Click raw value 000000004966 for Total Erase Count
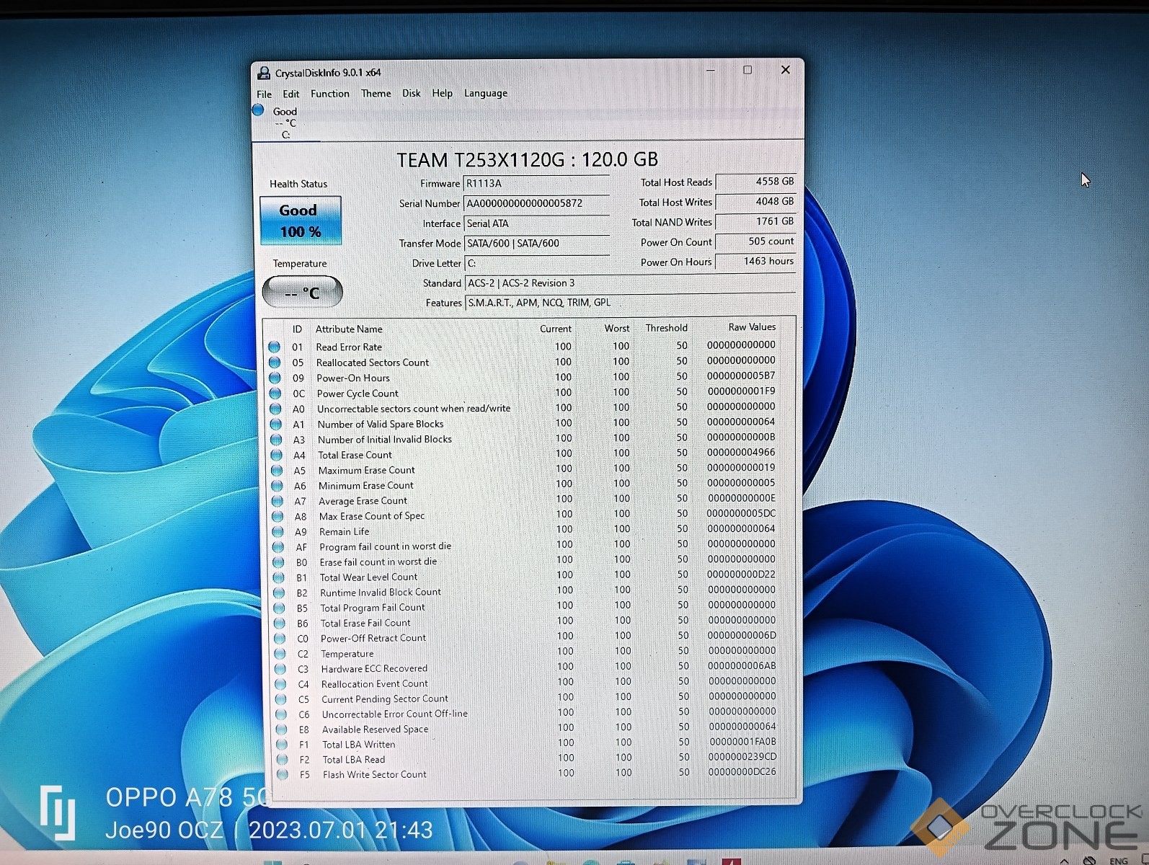 coord(741,453)
